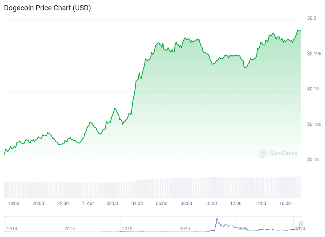This screenshot has width=325, height=237.
Task: Click the 2016 label in the navigator
Action: point(70,228)
